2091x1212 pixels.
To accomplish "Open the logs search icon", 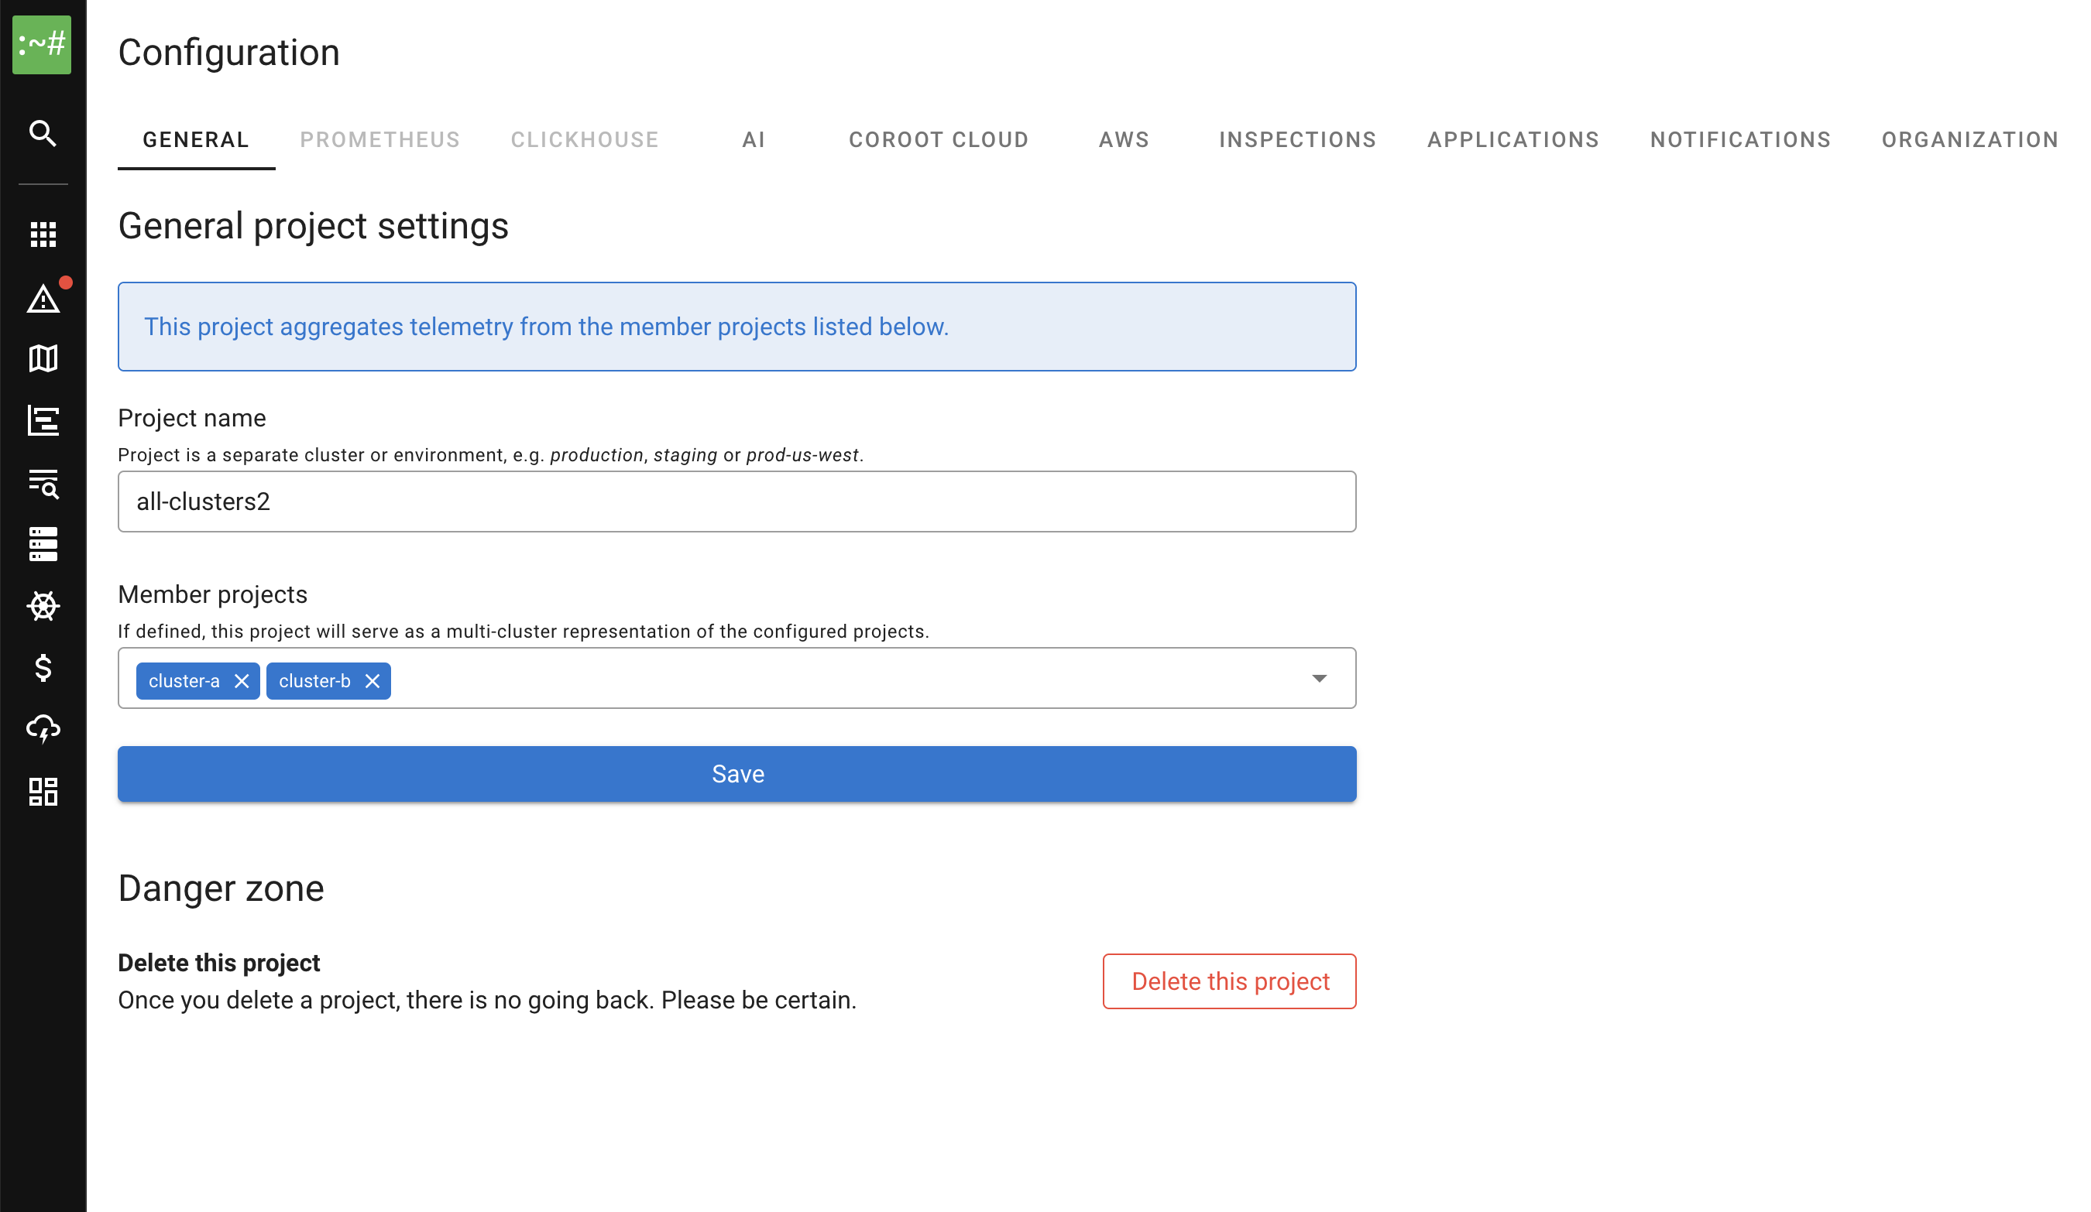I will [43, 483].
